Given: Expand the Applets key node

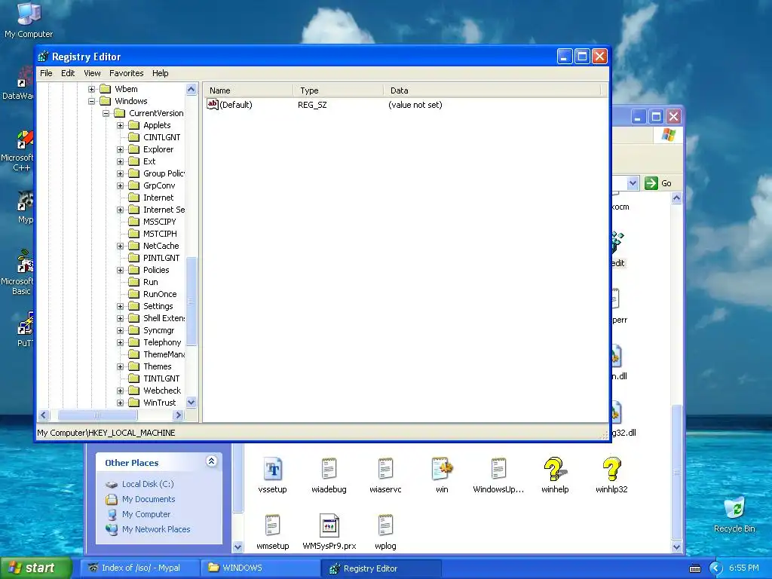Looking at the screenshot, I should pyautogui.click(x=120, y=126).
